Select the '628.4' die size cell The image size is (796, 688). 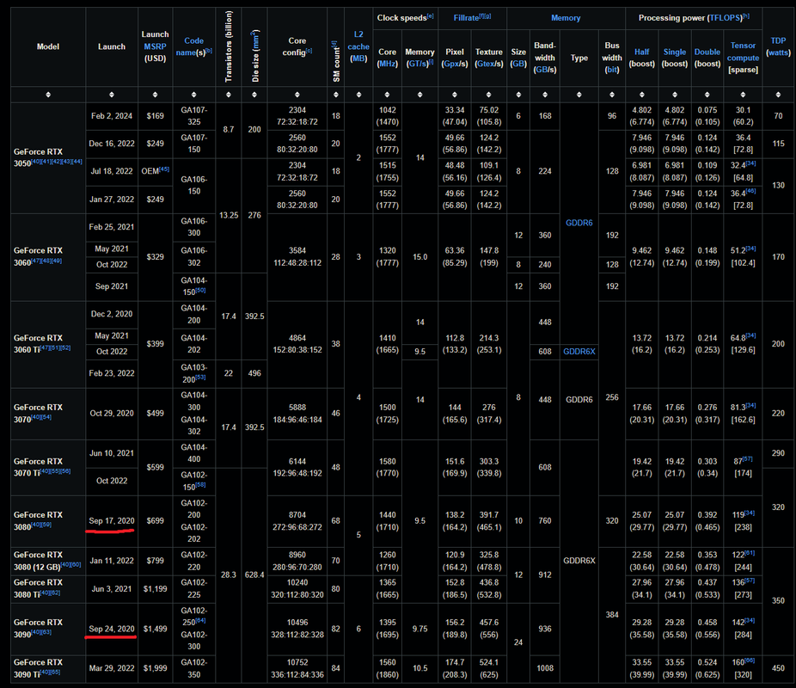(254, 575)
